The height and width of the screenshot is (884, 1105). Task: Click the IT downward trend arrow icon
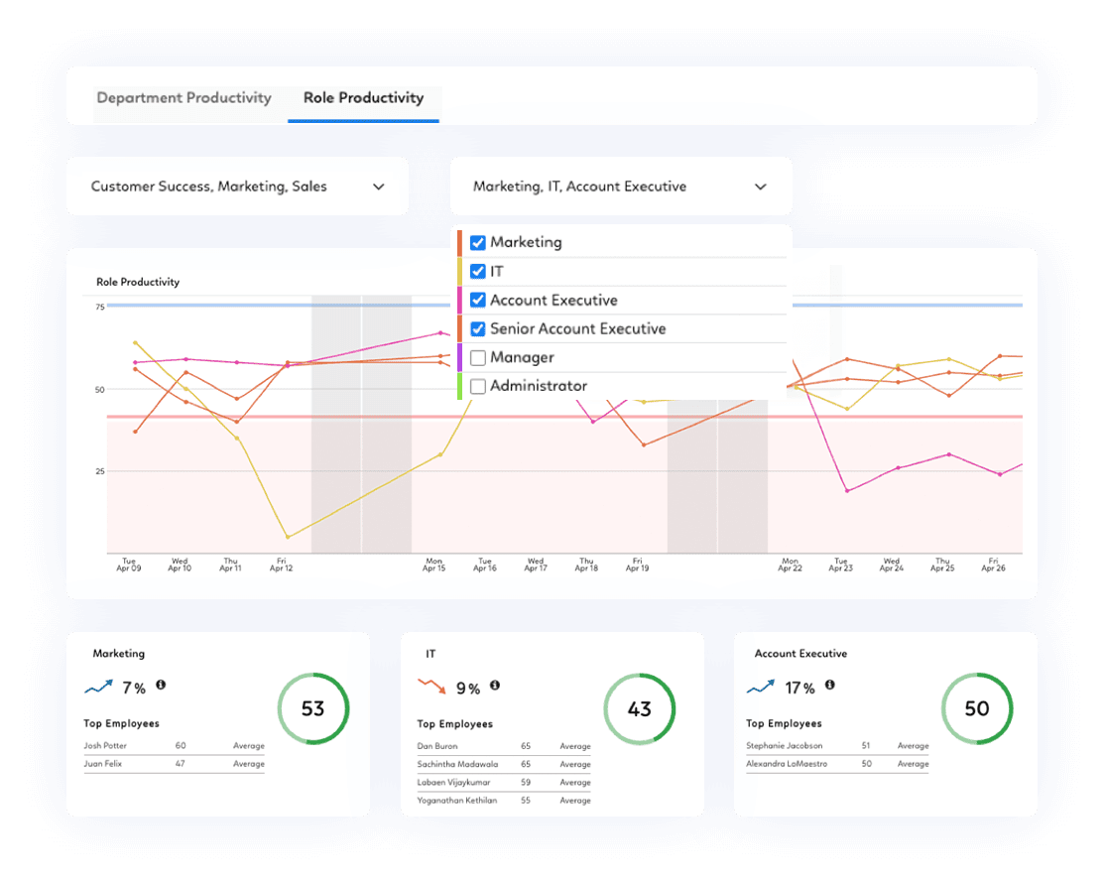(x=431, y=686)
